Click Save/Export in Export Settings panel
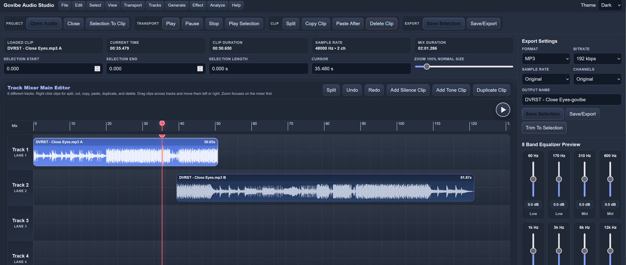626x265 pixels. (583, 114)
